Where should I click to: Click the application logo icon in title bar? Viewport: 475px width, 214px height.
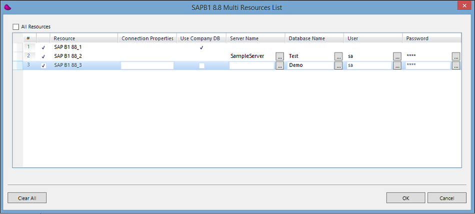tap(8, 7)
